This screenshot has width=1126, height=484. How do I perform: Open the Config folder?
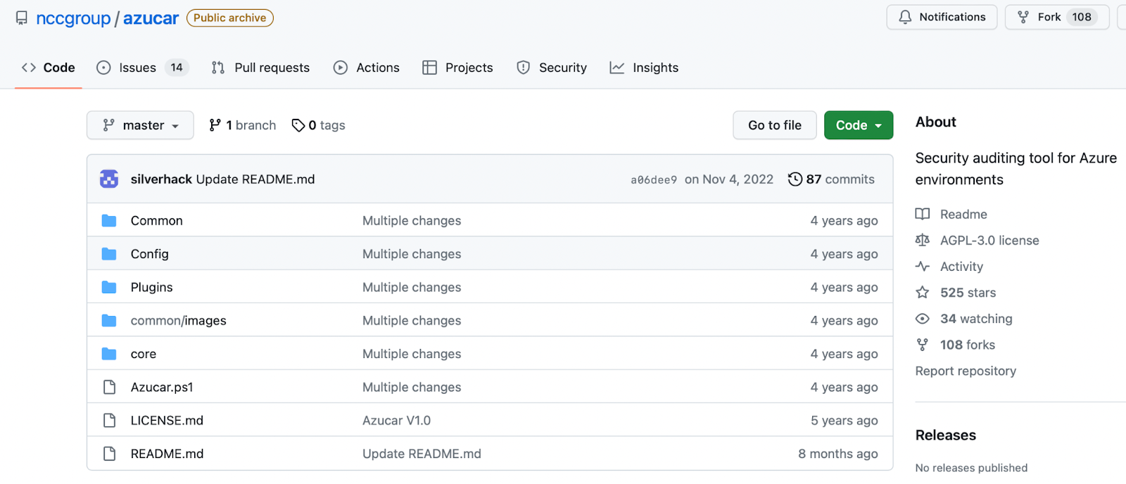pos(150,254)
